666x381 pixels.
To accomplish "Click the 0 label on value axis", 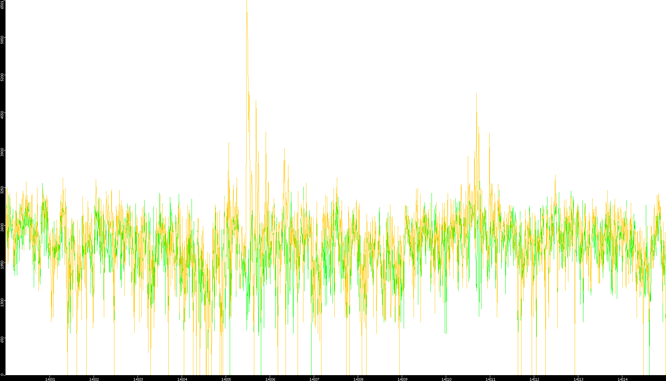I will pyautogui.click(x=3, y=374).
